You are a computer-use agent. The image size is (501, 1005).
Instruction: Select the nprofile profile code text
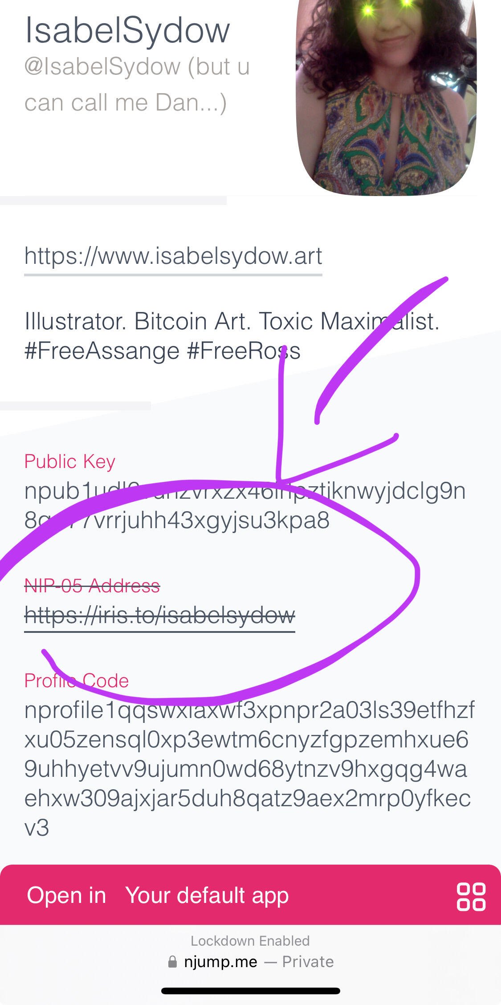coord(249,769)
